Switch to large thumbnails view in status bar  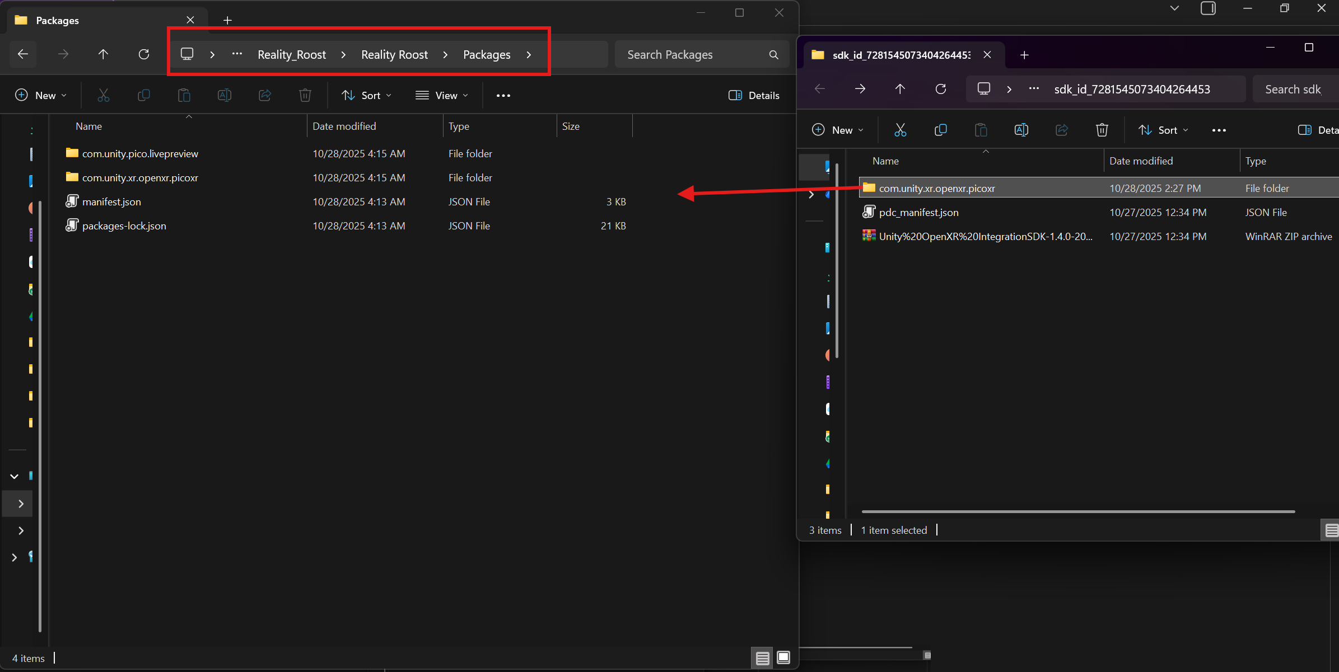click(x=783, y=657)
